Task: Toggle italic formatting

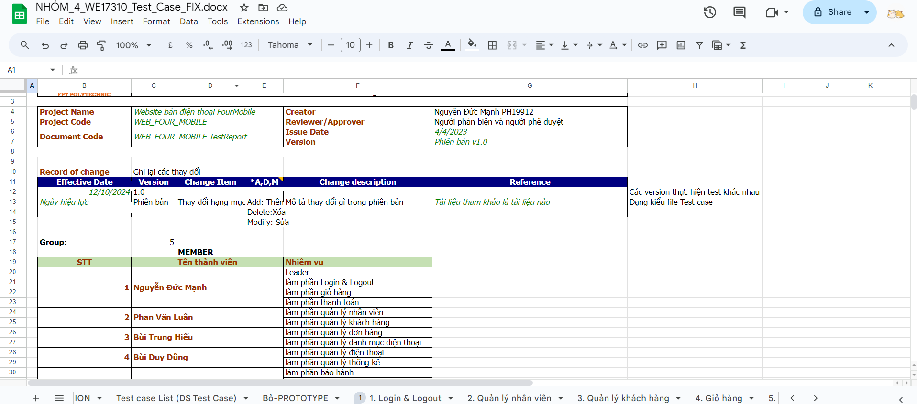Action: (409, 45)
